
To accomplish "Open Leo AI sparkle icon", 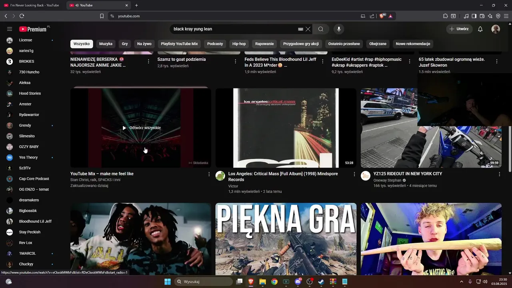I will pos(490,16).
